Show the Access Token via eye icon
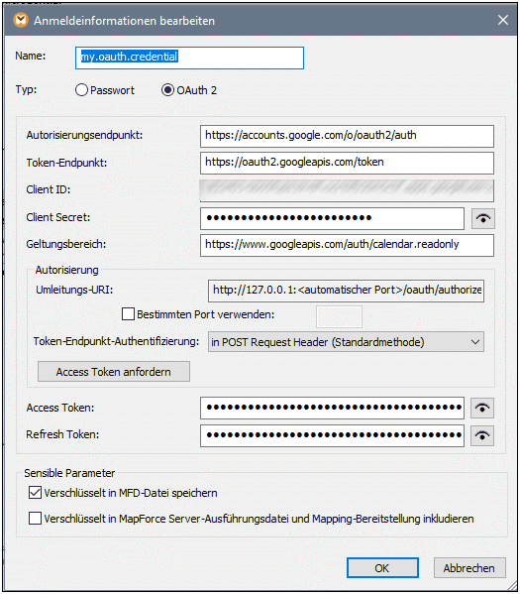 click(482, 408)
